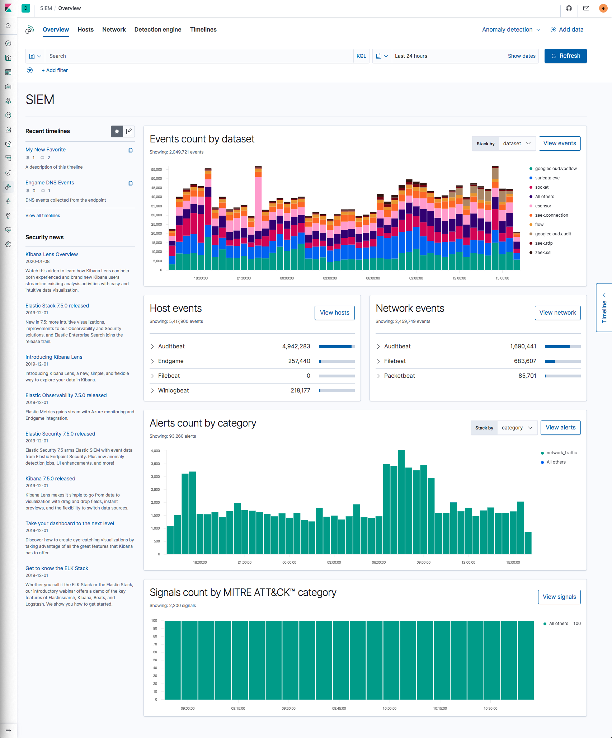This screenshot has width=612, height=738.
Task: Switch to the Overview tab
Action: tap(56, 29)
